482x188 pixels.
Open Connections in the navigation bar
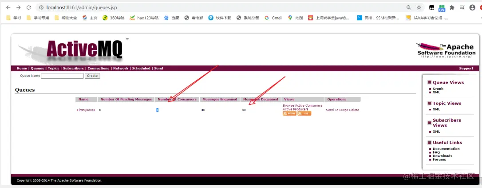99,68
